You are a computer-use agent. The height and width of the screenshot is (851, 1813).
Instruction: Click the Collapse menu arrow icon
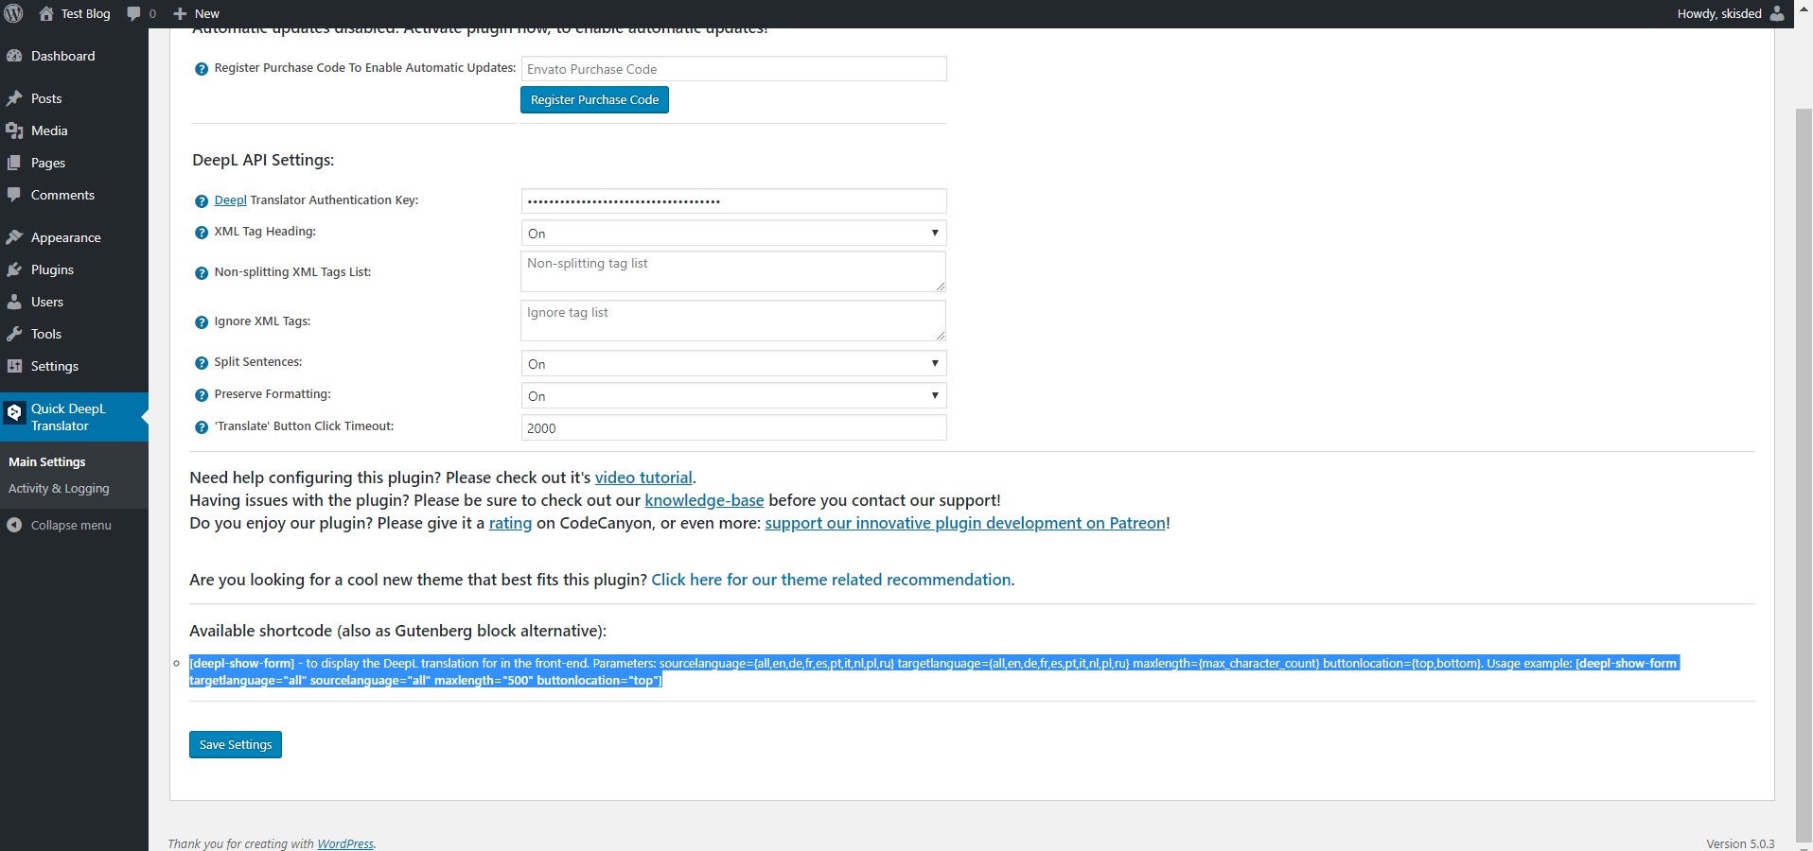14,525
